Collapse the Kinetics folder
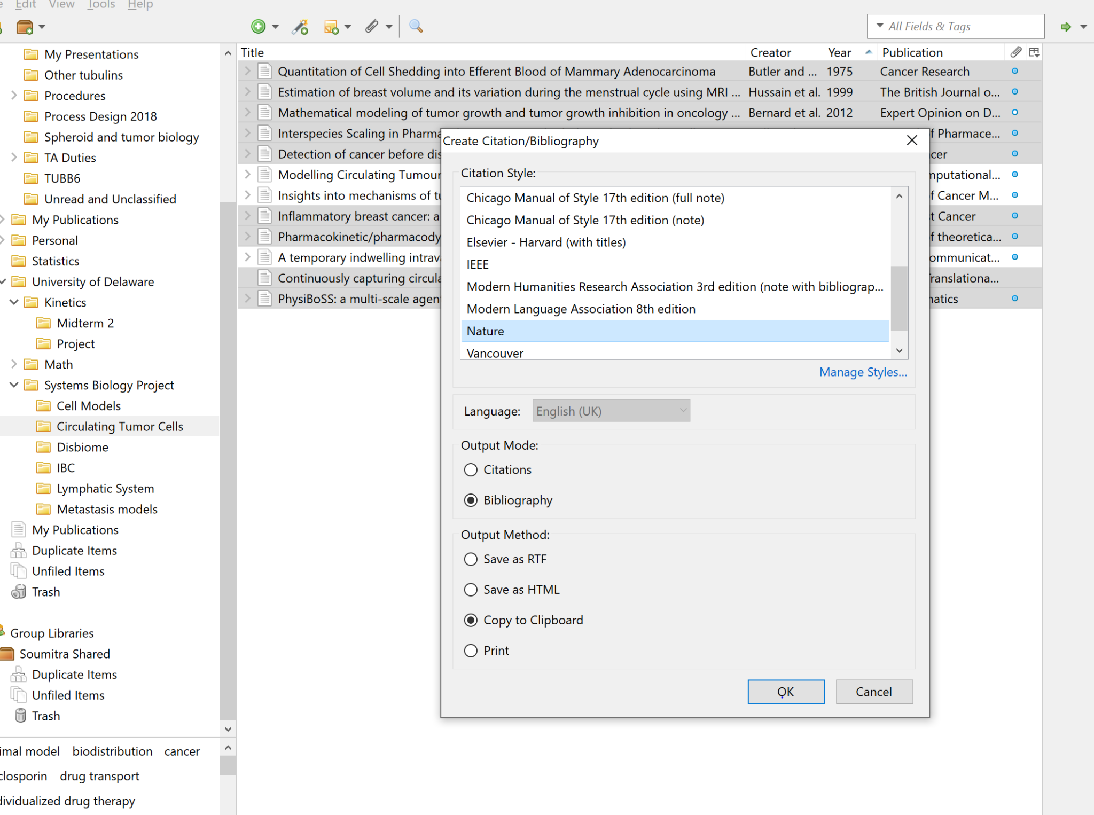 tap(14, 302)
